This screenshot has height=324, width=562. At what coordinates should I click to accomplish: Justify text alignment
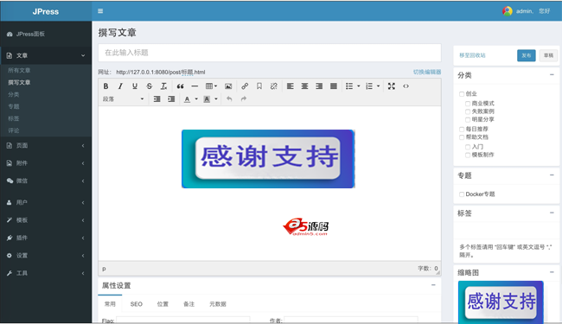click(334, 86)
